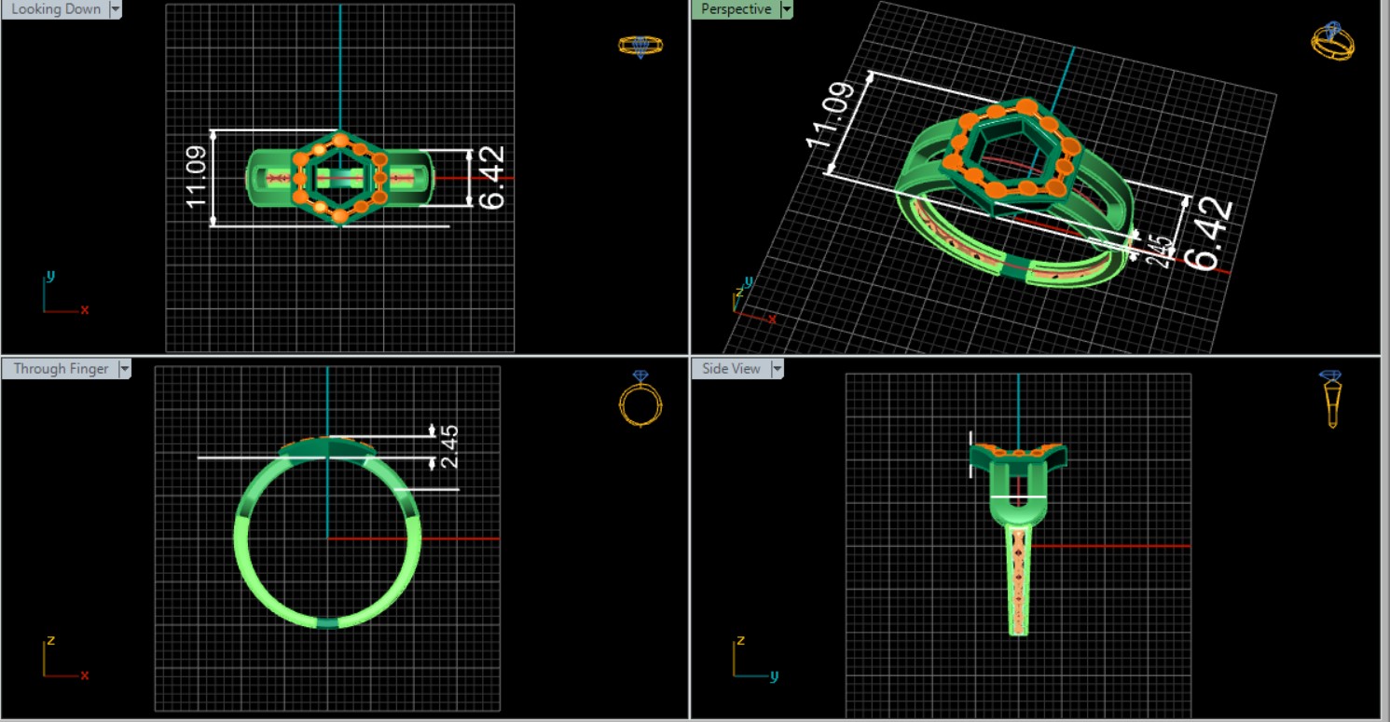Click the ring icon in Looking Down viewport
Viewport: 1390px width, 722px height.
[640, 46]
